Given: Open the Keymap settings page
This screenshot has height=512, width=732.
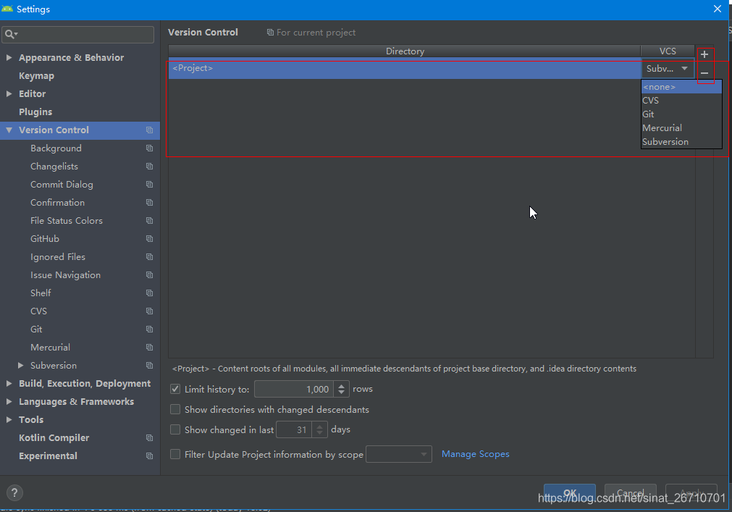Looking at the screenshot, I should (x=36, y=75).
